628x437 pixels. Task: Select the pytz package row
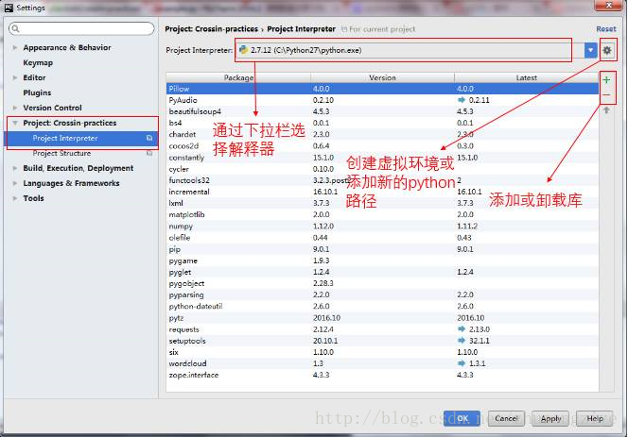pyautogui.click(x=382, y=318)
